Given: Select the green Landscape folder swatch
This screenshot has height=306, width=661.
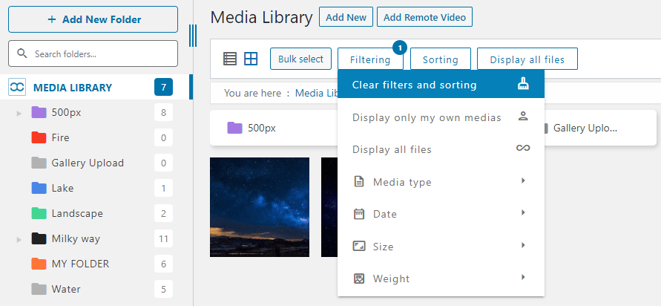Looking at the screenshot, I should (39, 213).
